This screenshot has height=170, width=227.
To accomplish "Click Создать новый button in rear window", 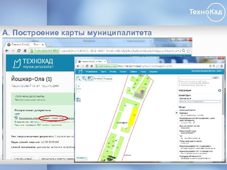I will tap(23, 159).
